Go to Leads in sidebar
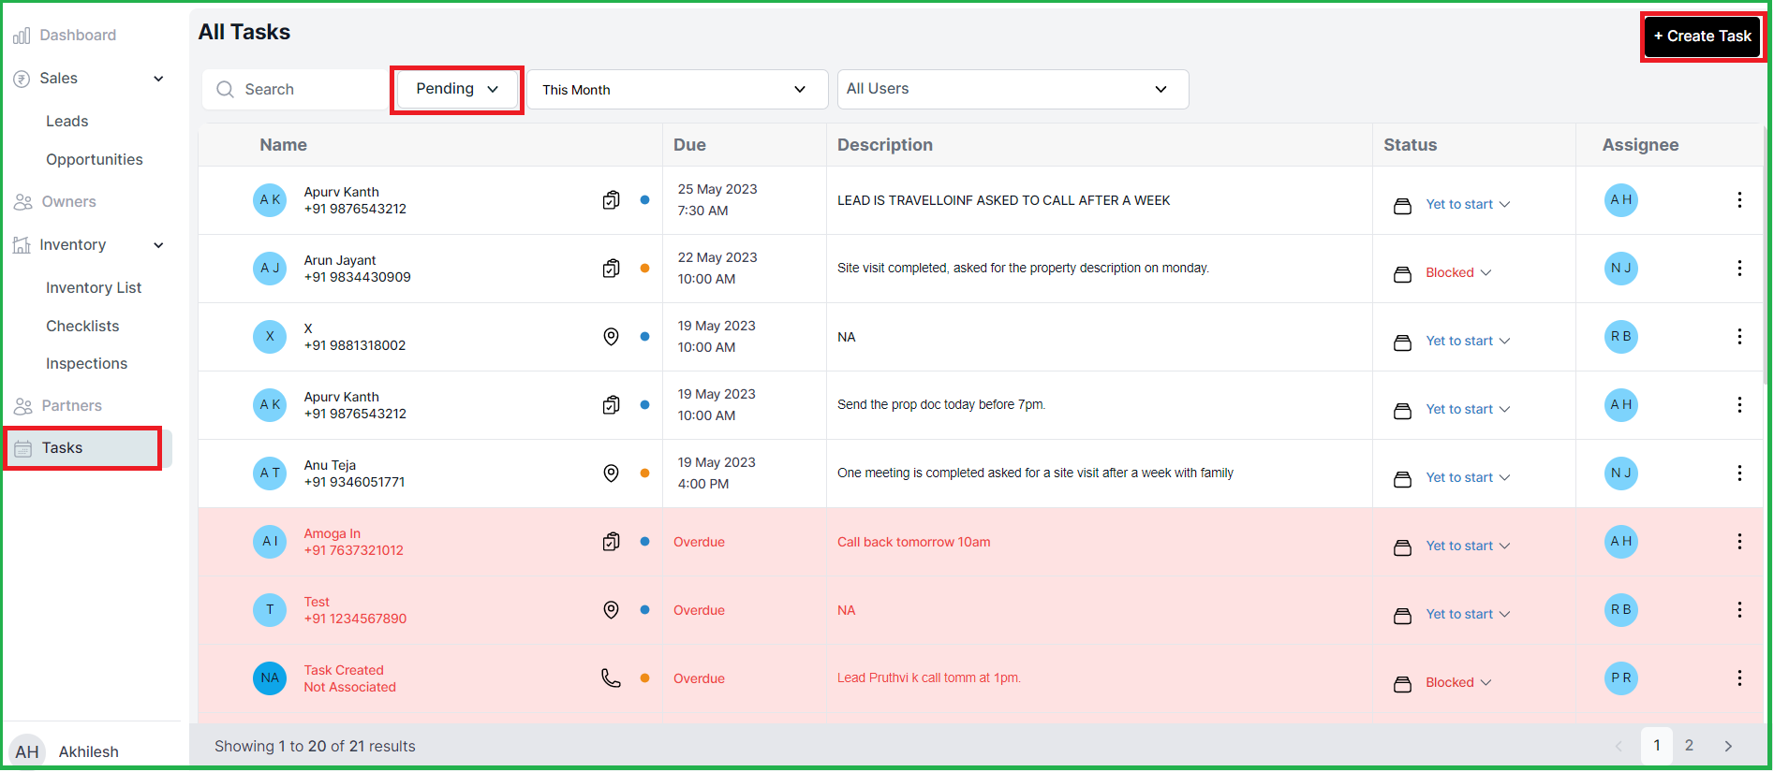Viewport: 1774px width, 772px height. click(x=67, y=122)
